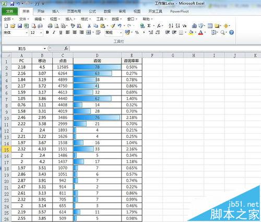This screenshot has width=261, height=222.
Task: Toggle Italic formatting
Action: click(54, 32)
